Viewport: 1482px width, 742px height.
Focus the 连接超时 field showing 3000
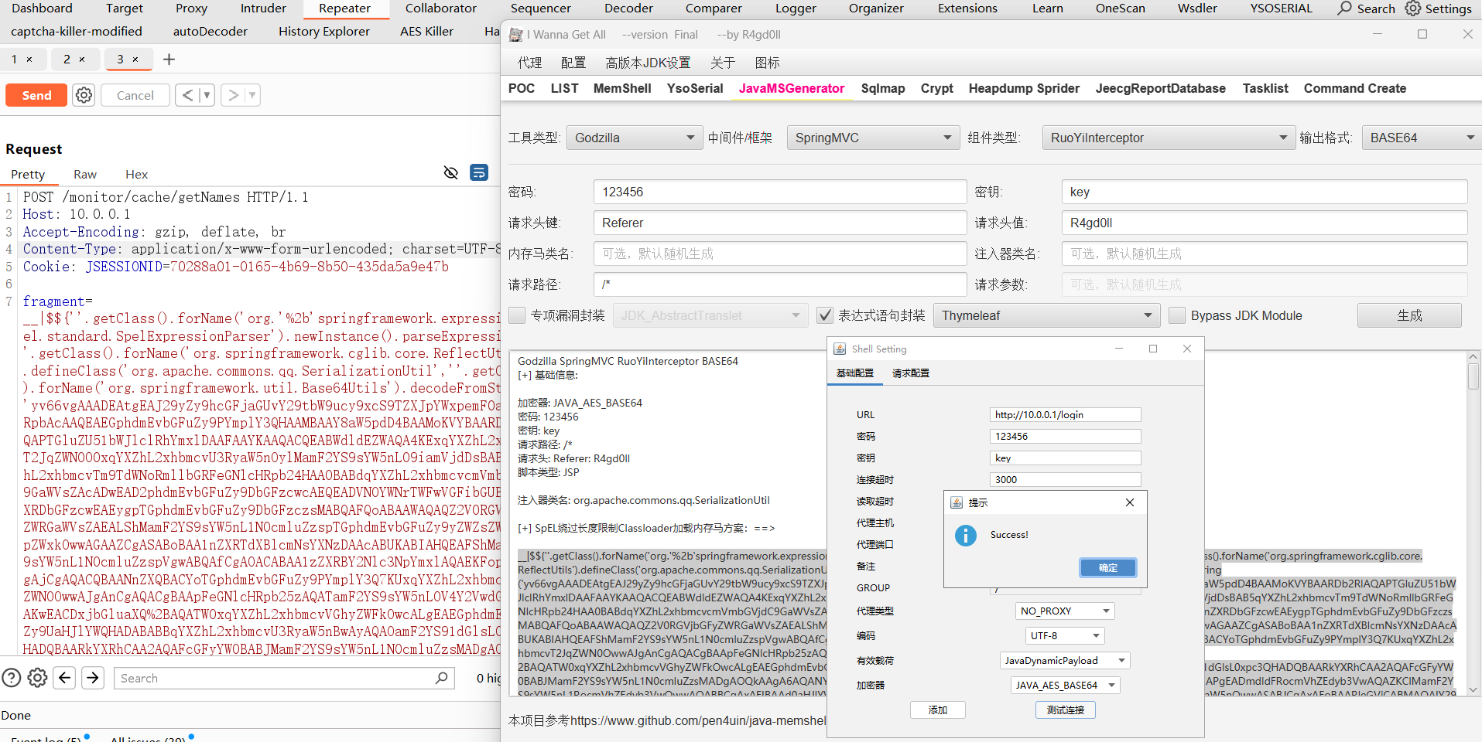(x=1065, y=480)
